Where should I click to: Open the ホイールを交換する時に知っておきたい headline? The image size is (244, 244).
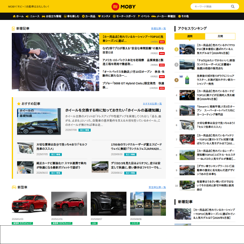click(113, 110)
